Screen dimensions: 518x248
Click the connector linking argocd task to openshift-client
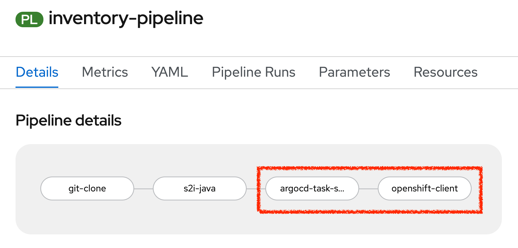(368, 188)
